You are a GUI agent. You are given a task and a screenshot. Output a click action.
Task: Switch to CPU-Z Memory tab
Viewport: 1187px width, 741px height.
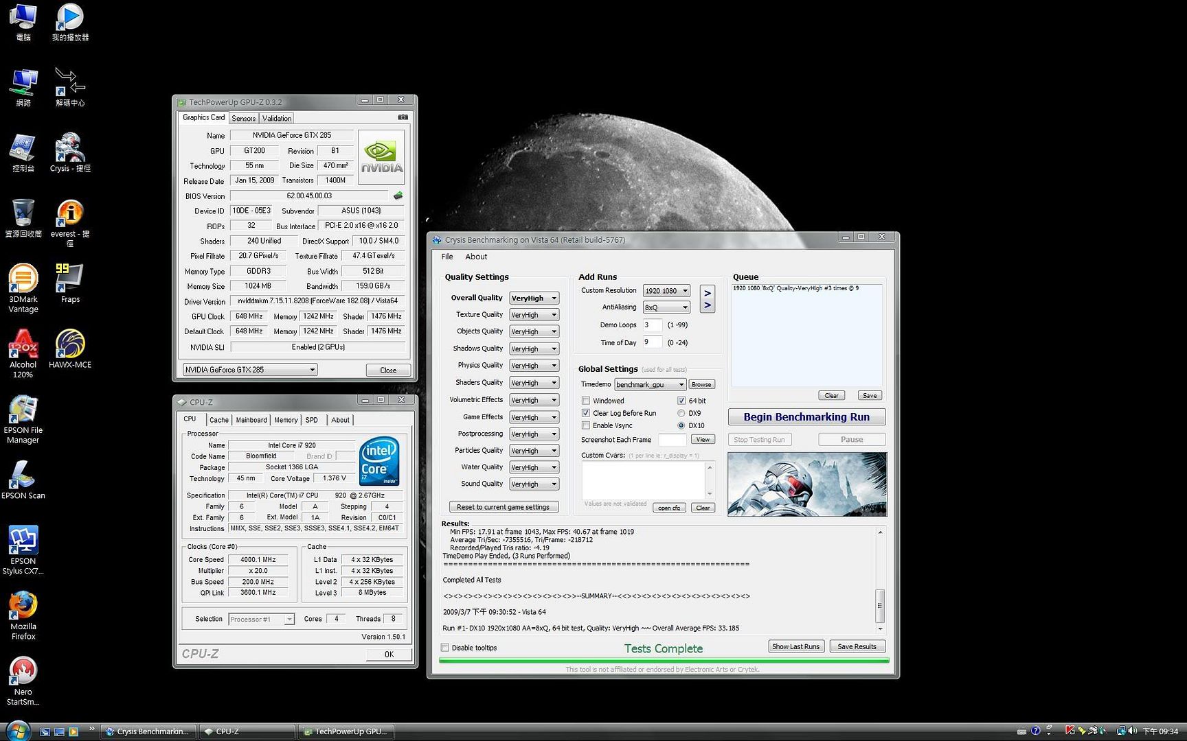[x=286, y=420]
